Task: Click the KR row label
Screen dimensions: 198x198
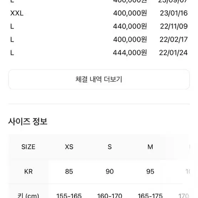Action: click(29, 172)
